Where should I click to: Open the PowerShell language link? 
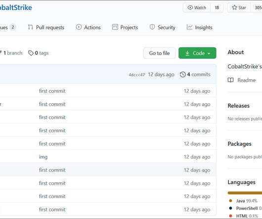tap(249, 209)
